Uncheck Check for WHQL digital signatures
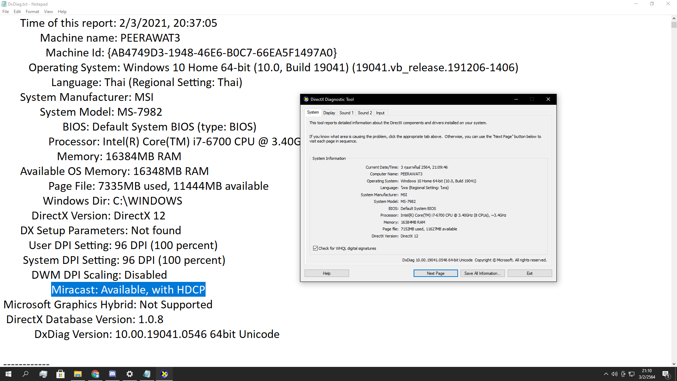Screen dimensions: 677x381 [x=316, y=248]
